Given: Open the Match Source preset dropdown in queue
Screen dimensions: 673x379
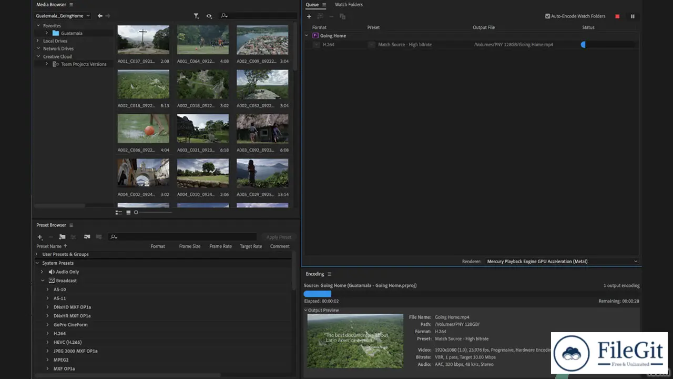Looking at the screenshot, I should tap(372, 45).
